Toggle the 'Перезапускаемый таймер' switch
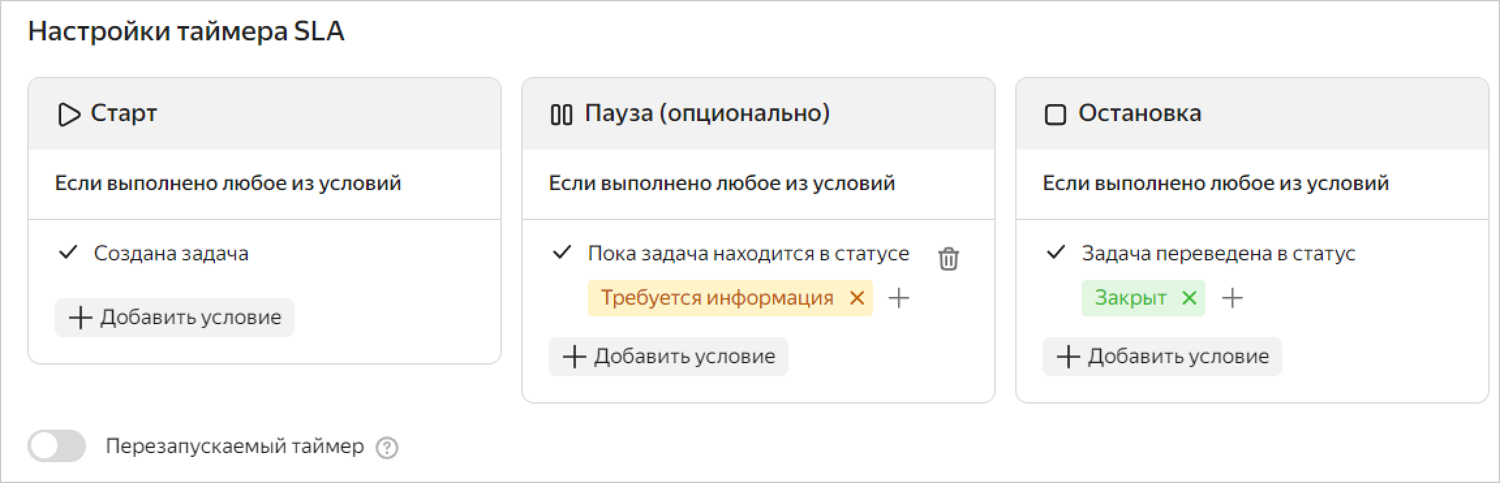Viewport: 1500px width, 483px height. pyautogui.click(x=57, y=447)
